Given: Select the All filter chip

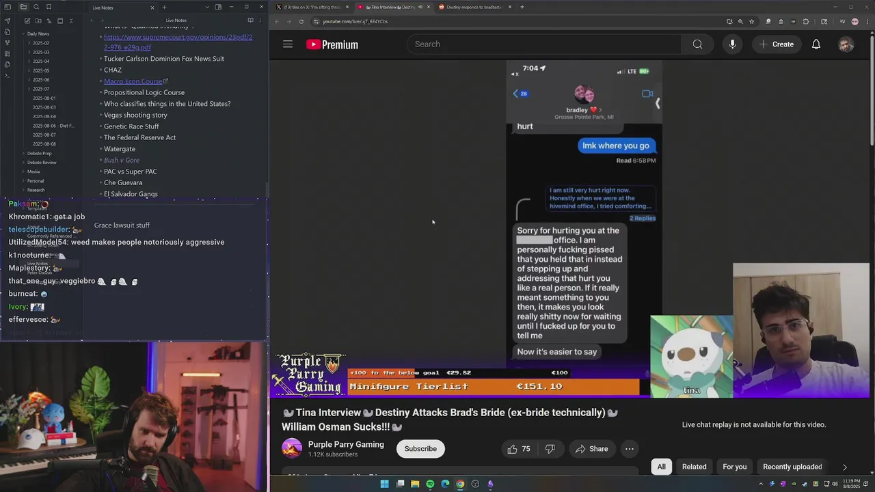Looking at the screenshot, I should pyautogui.click(x=661, y=467).
